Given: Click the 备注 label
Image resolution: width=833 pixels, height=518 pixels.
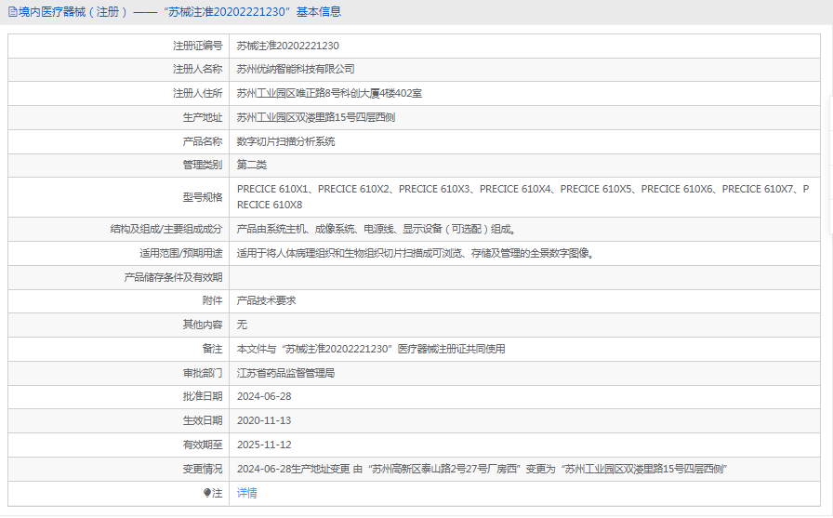Looking at the screenshot, I should (x=213, y=349).
